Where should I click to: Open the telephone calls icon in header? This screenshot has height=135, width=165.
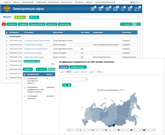pos(93,9)
